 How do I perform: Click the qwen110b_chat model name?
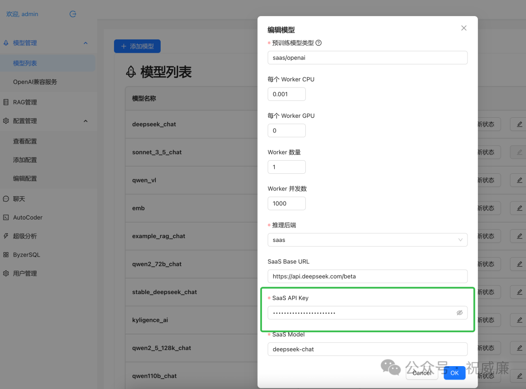tap(154, 376)
